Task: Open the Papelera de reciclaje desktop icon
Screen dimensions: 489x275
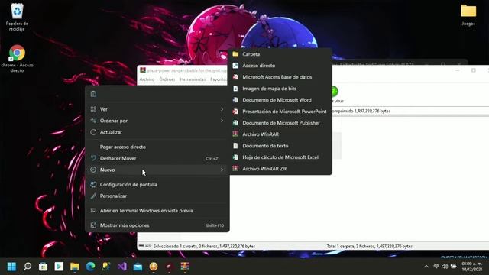Action: [x=17, y=17]
